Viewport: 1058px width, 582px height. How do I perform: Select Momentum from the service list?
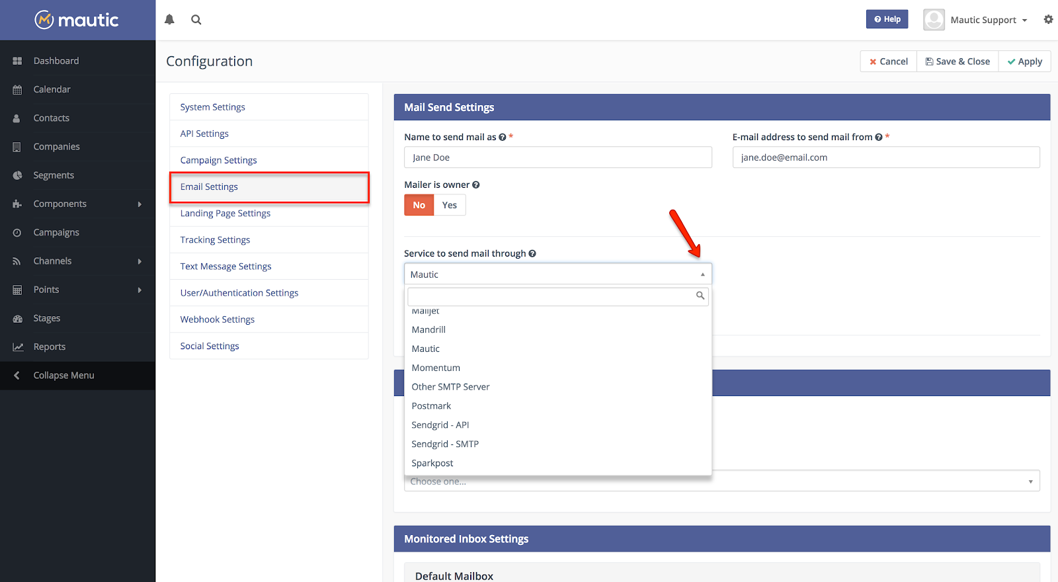coord(557,368)
